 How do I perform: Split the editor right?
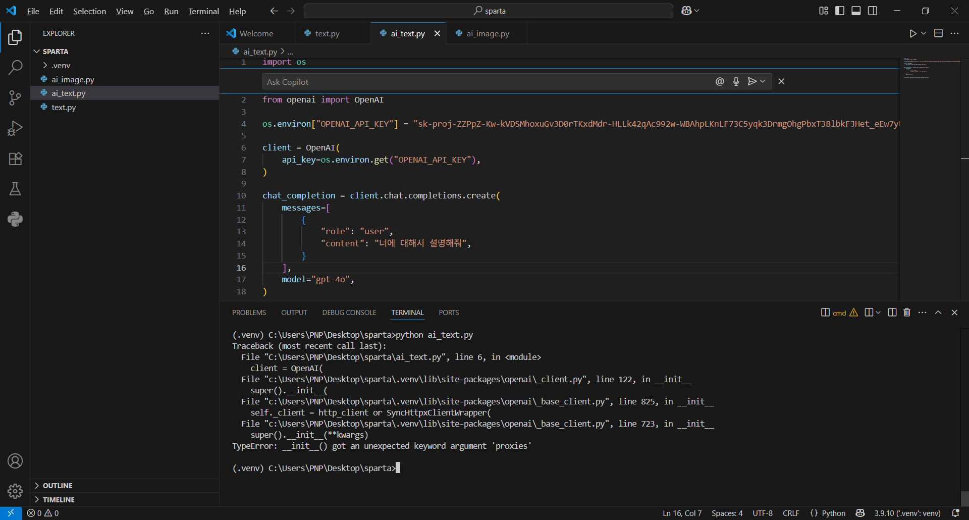(x=938, y=33)
